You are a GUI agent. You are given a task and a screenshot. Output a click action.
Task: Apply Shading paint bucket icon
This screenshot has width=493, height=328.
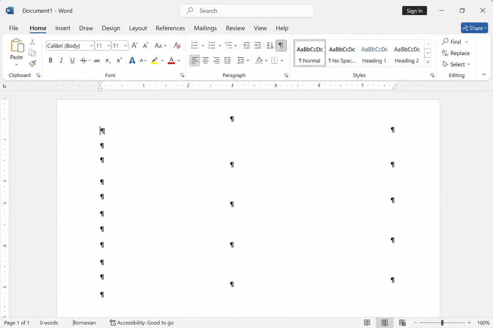(x=259, y=60)
